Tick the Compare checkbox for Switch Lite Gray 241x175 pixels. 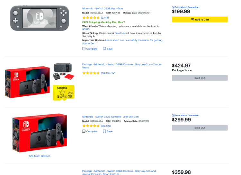tap(84, 49)
